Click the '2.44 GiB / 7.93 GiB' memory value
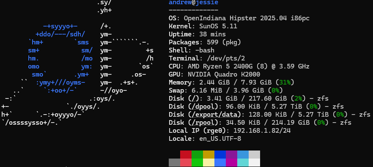 [x=235, y=82]
